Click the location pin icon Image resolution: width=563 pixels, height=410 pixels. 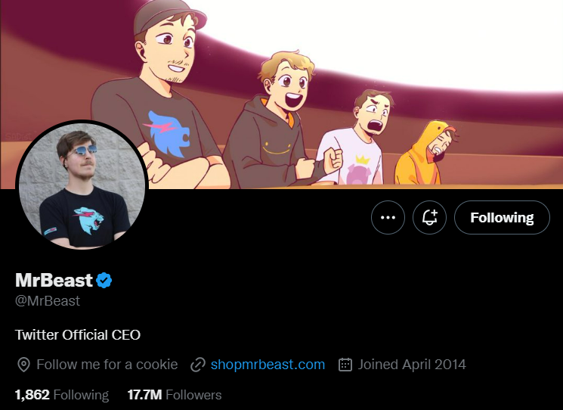point(23,365)
